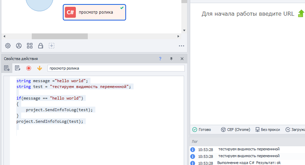Click the Готово status indicator
The image size is (305, 165).
[x=202, y=129]
